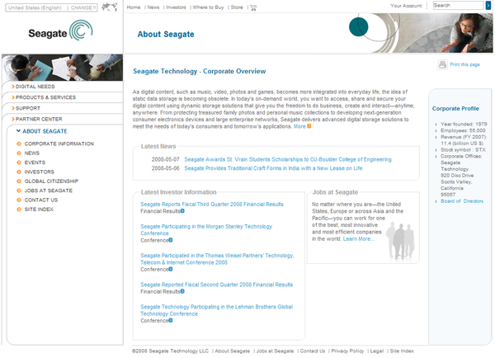Open Lehman Brothers Global Technology Conference link

point(216,310)
